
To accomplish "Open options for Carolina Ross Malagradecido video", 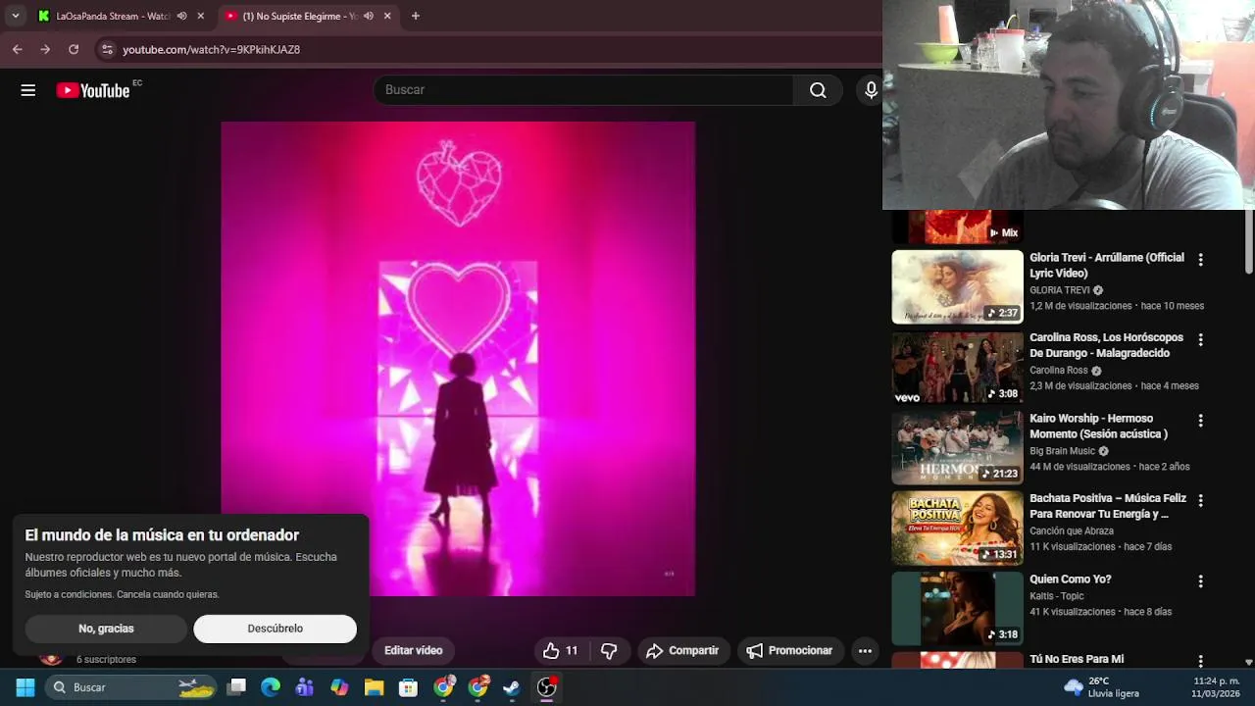I will [1200, 340].
